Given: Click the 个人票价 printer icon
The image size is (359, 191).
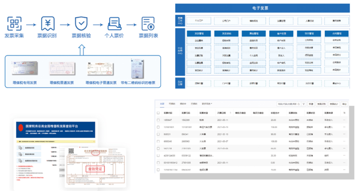Looking at the screenshot, I should [x=114, y=22].
